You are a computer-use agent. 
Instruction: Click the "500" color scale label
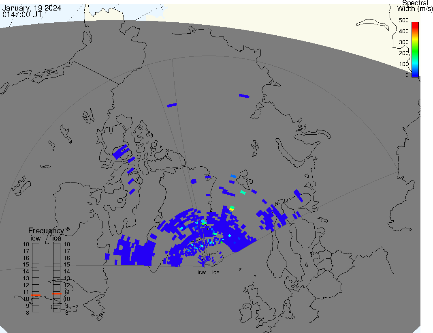click(x=403, y=20)
